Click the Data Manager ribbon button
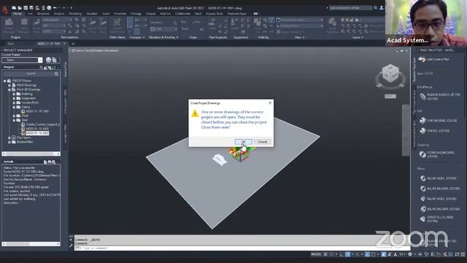Image resolution: width=467 pixels, height=263 pixels. [24, 26]
